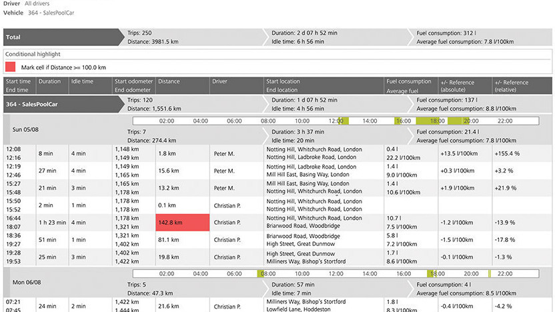
Task: Select Peter M. in the 12:08 trip row
Action: pyautogui.click(x=223, y=153)
